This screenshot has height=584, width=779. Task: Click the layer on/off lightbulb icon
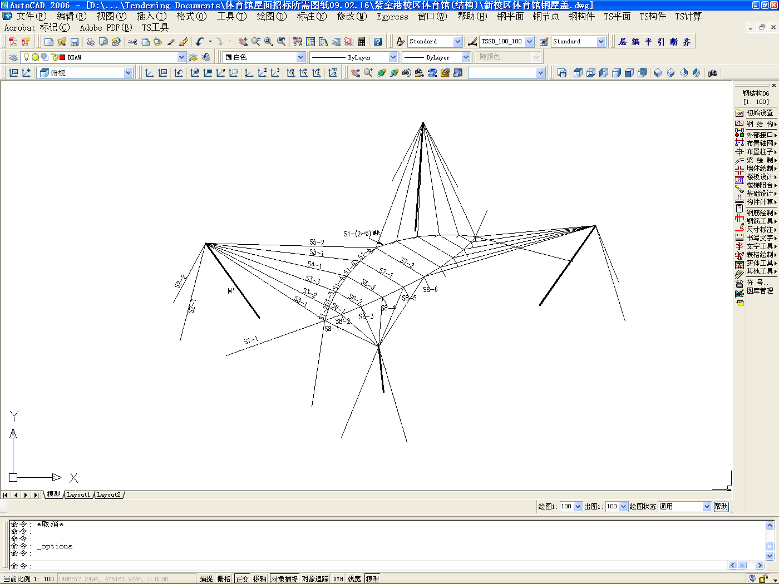[26, 57]
